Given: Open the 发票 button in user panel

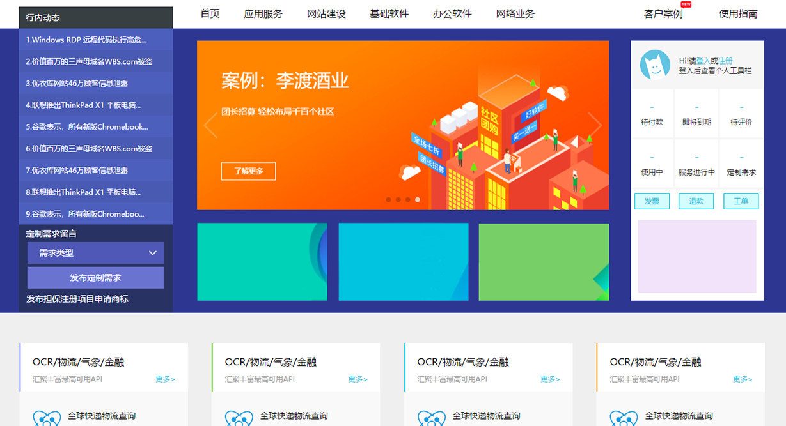Looking at the screenshot, I should pyautogui.click(x=652, y=201).
